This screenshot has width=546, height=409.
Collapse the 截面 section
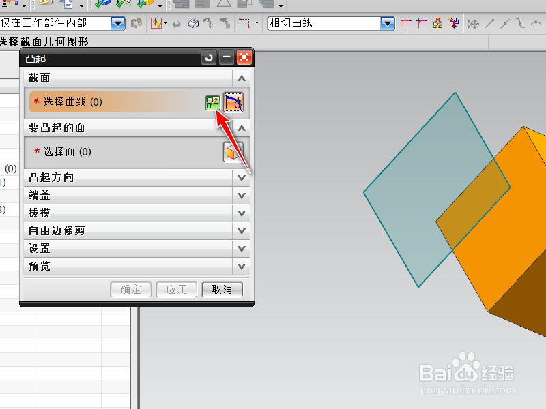coord(242,78)
